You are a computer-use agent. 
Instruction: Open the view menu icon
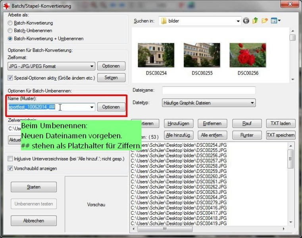[x=276, y=21]
